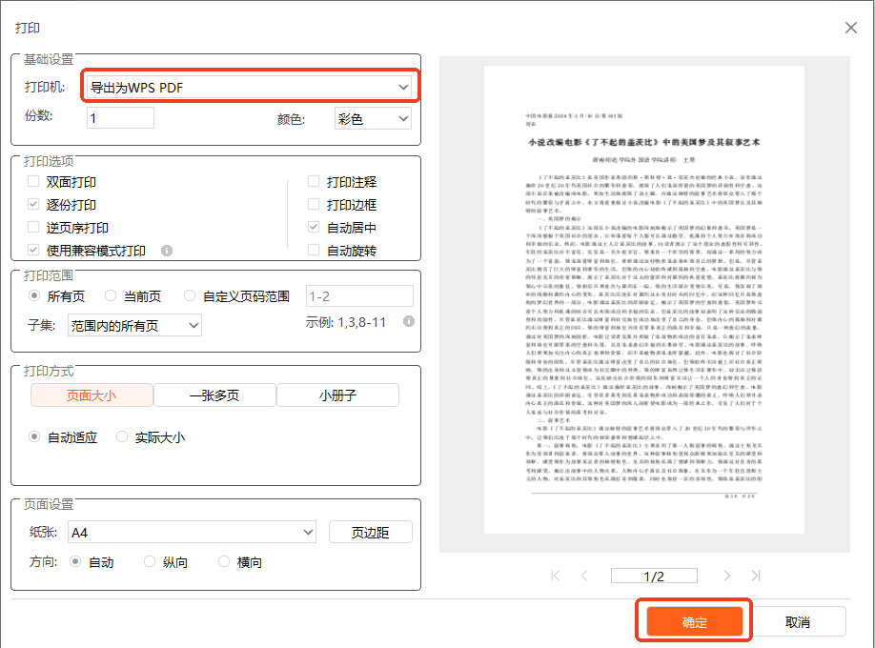Set page orientation to 横向

click(x=224, y=561)
